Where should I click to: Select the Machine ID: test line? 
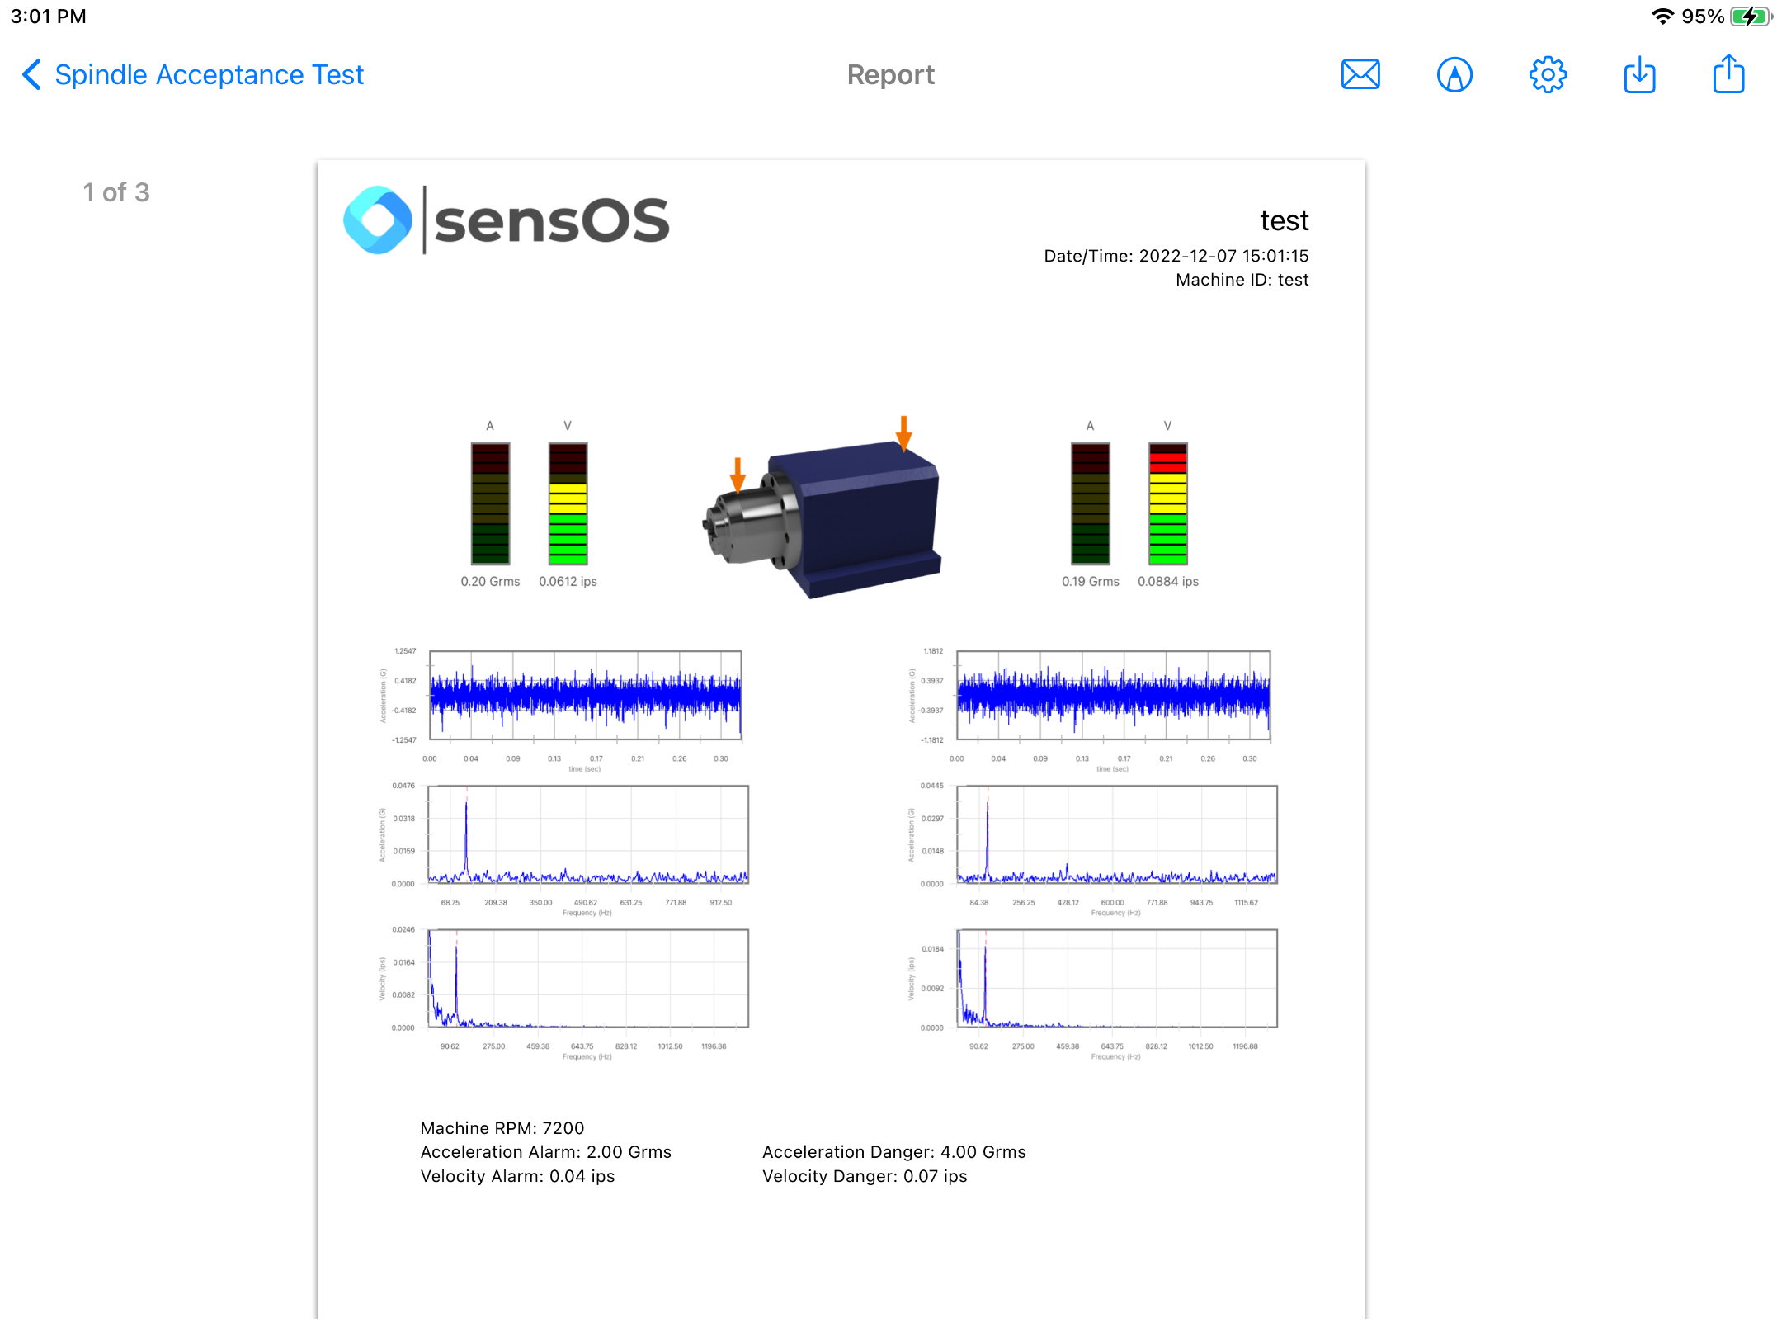[x=1242, y=280]
